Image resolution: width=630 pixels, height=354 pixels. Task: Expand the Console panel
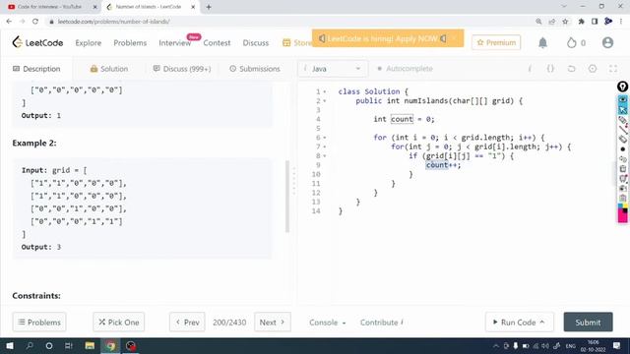pos(327,323)
